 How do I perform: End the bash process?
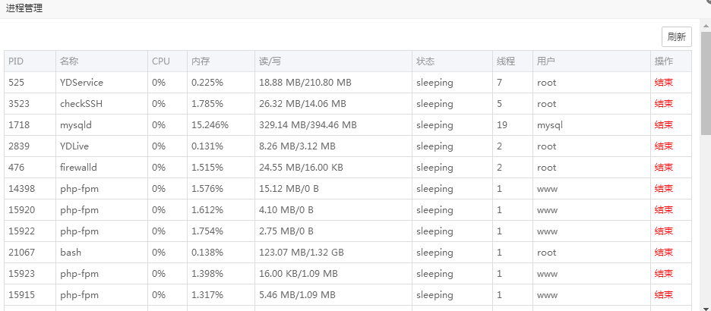(663, 252)
